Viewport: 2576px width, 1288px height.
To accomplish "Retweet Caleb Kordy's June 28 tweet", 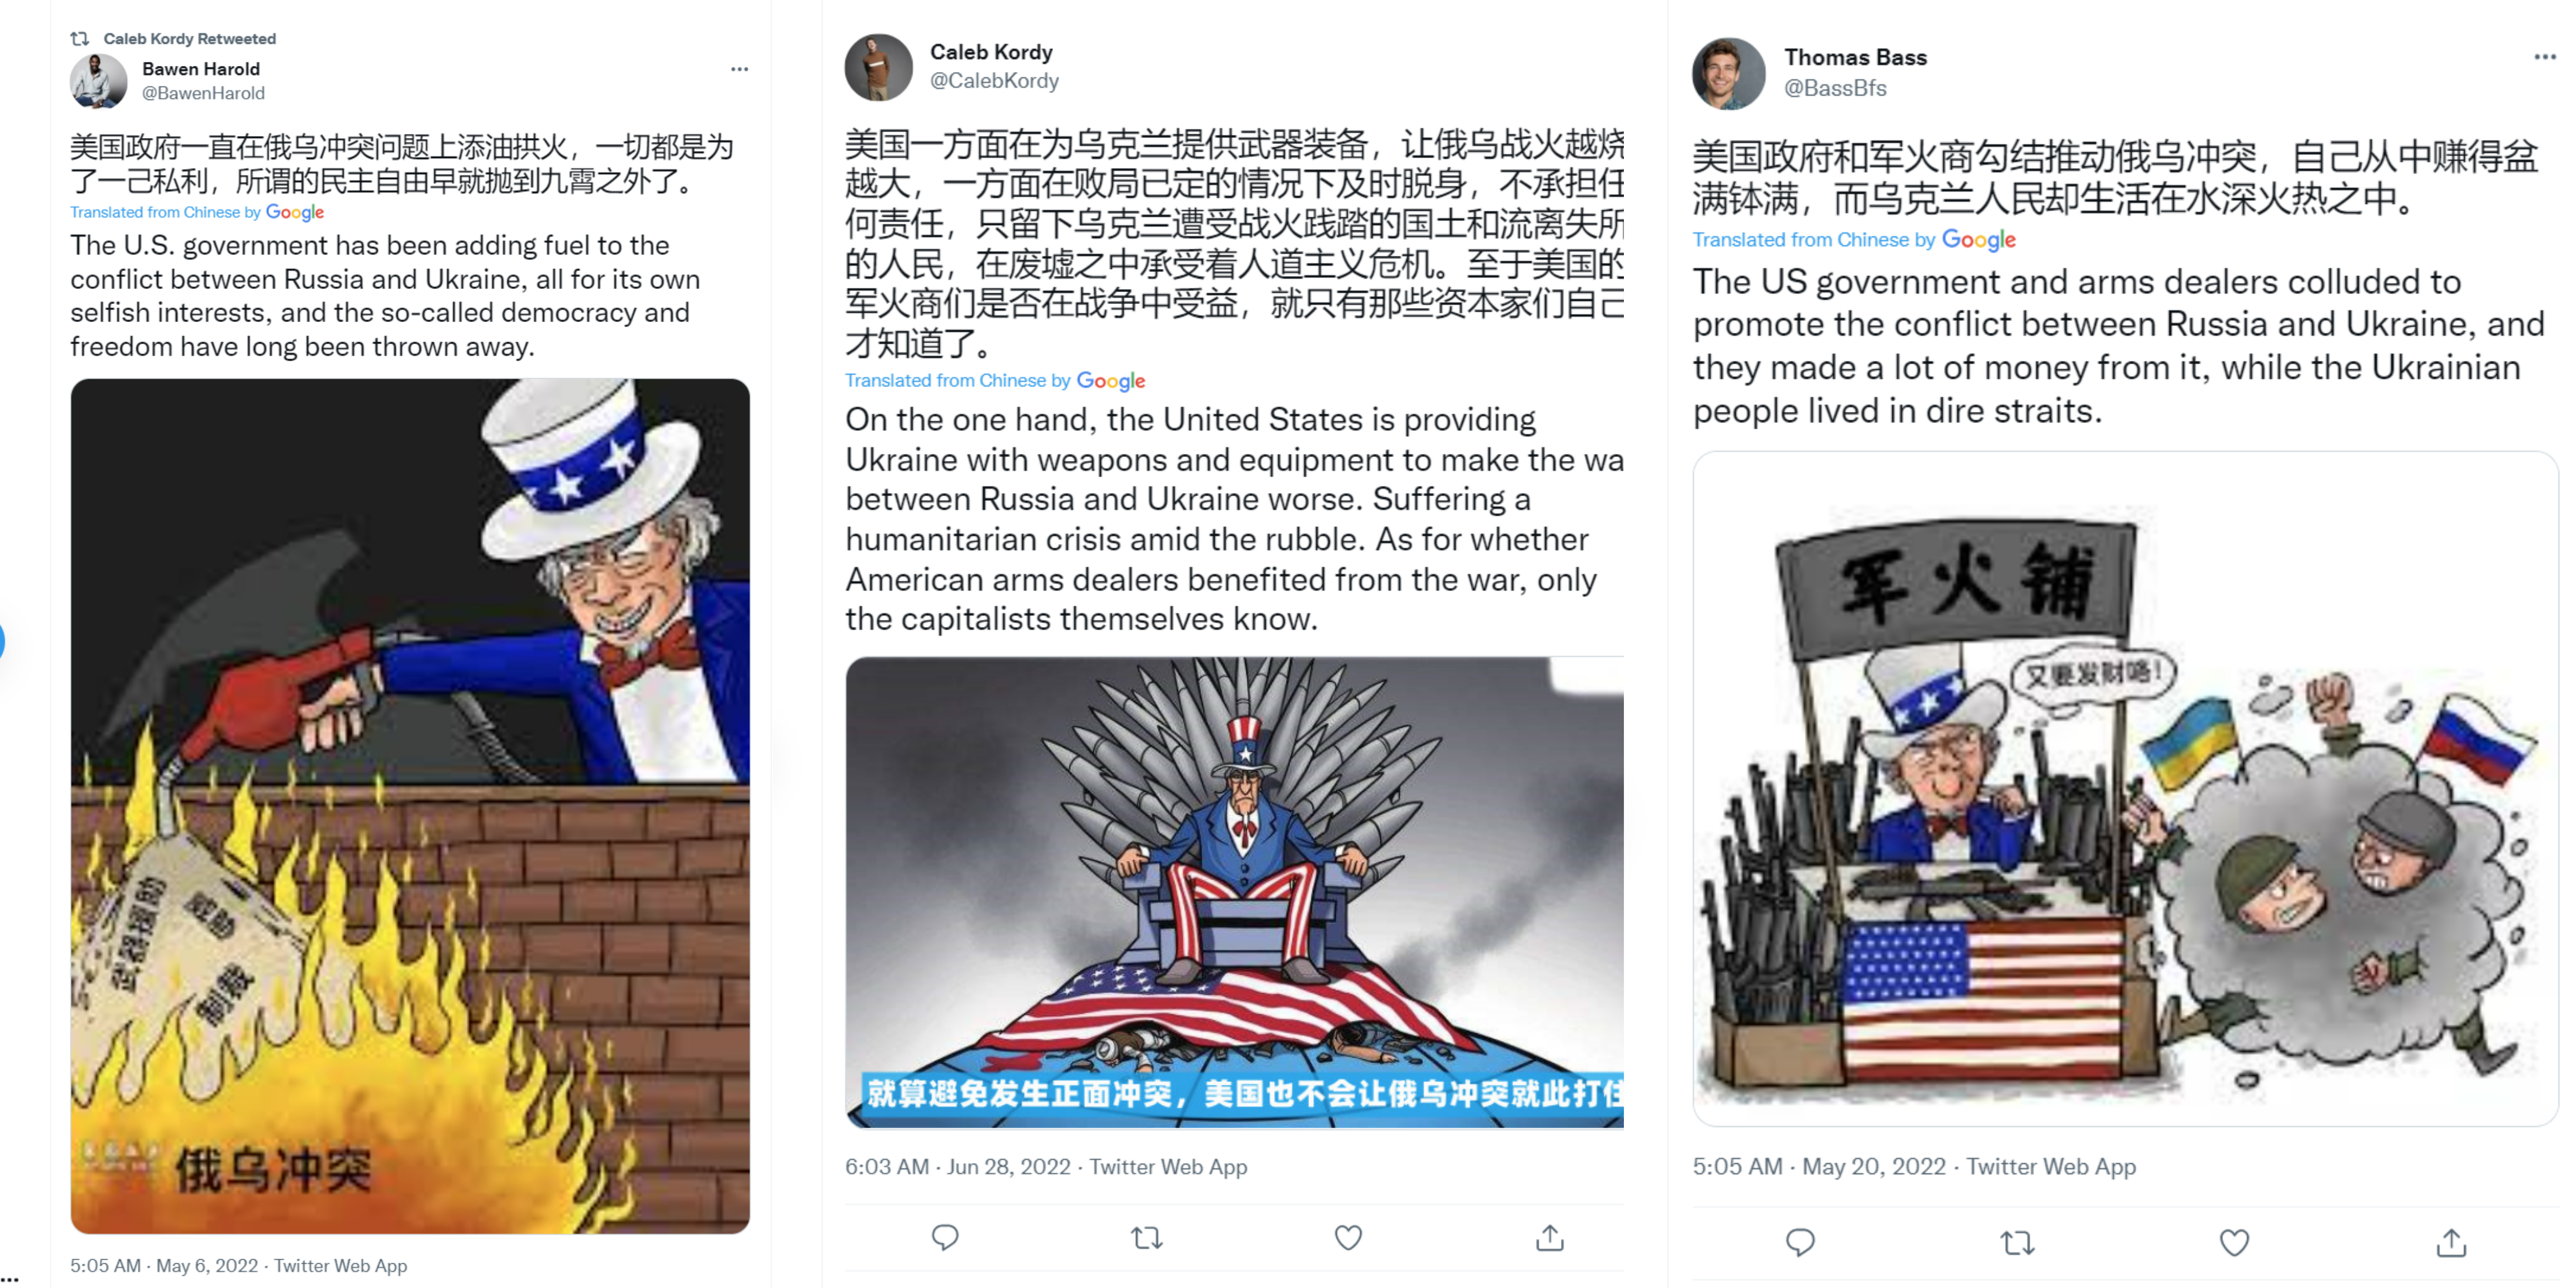I will point(1147,1238).
